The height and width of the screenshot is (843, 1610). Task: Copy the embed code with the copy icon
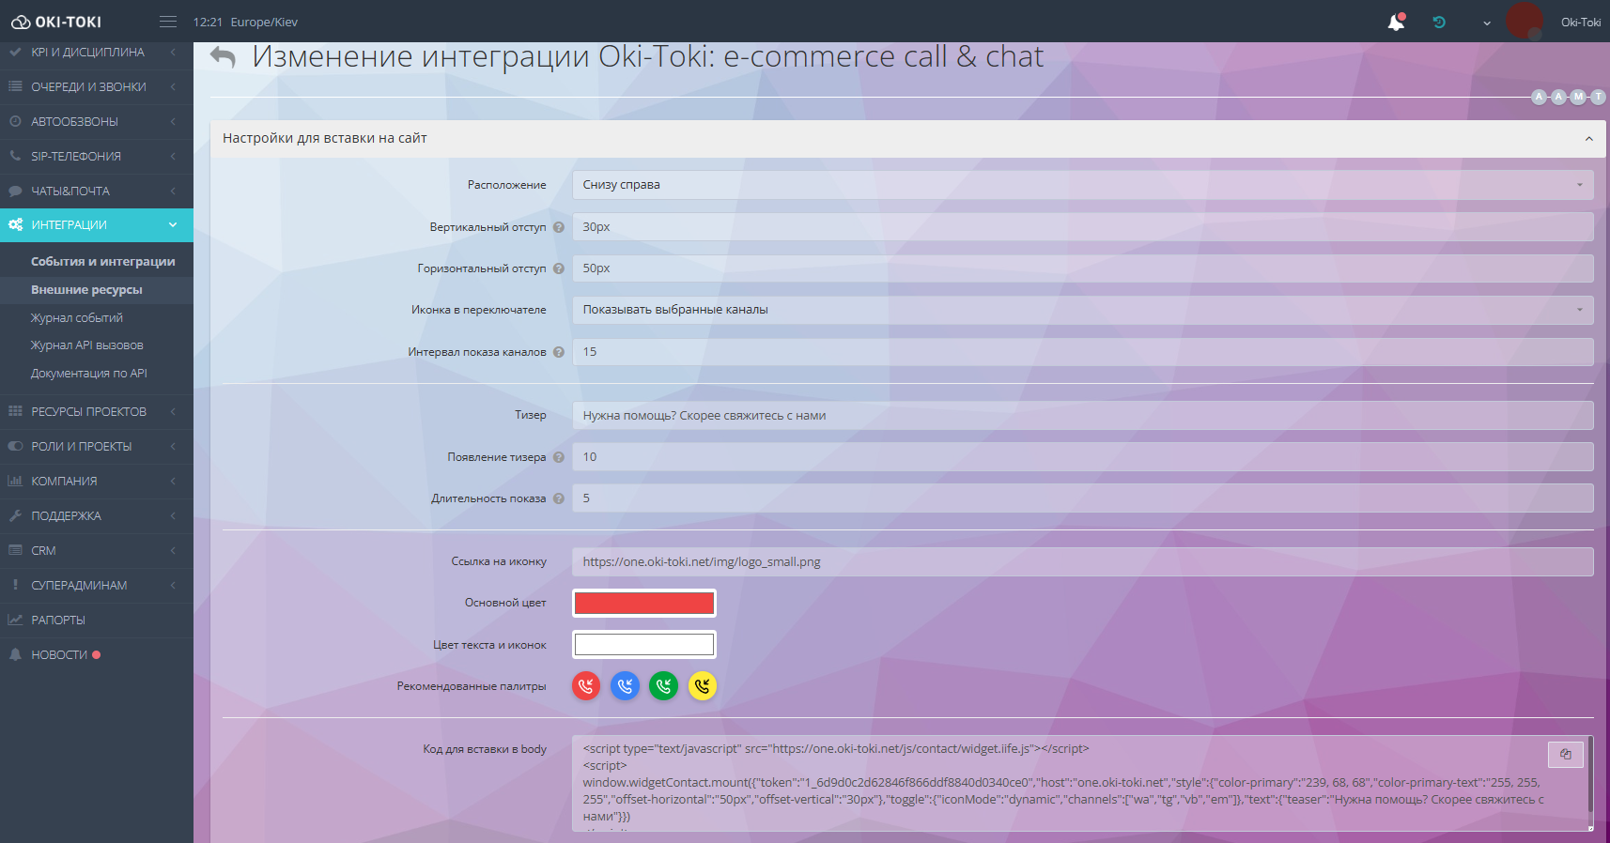pos(1565,754)
